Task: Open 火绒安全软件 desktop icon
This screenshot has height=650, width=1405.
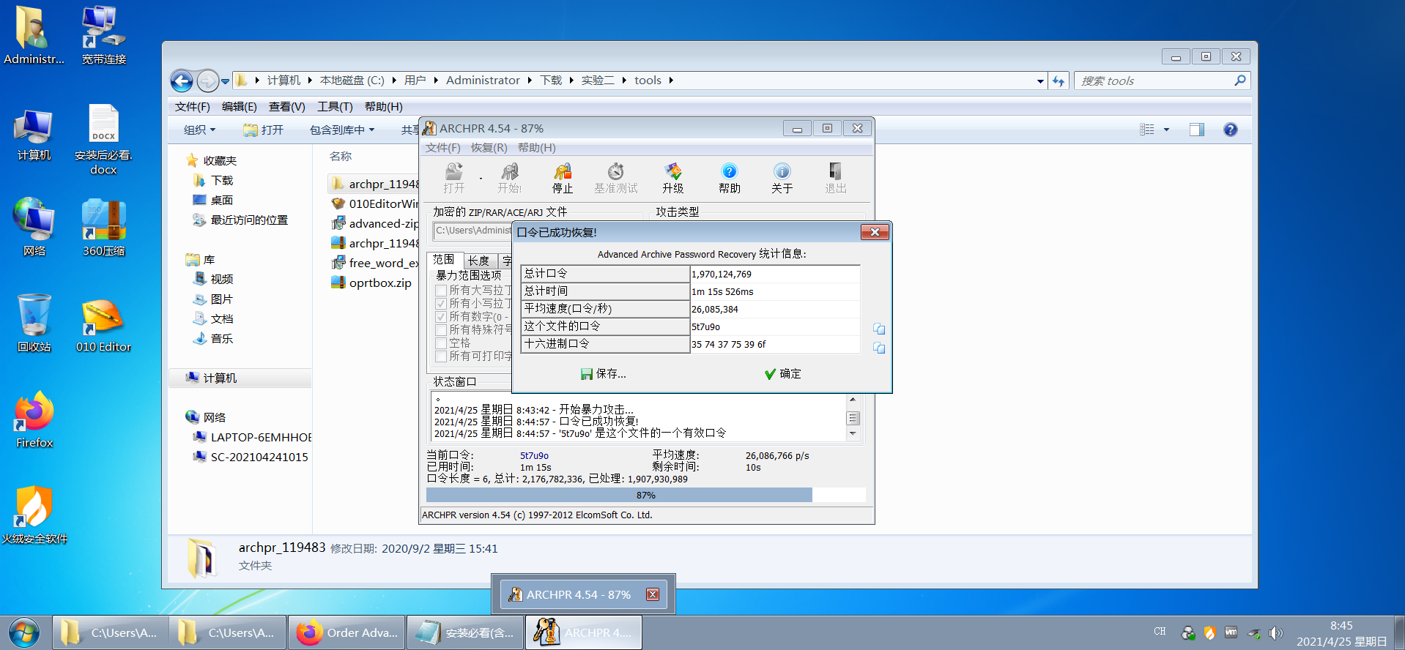Action: point(34,516)
